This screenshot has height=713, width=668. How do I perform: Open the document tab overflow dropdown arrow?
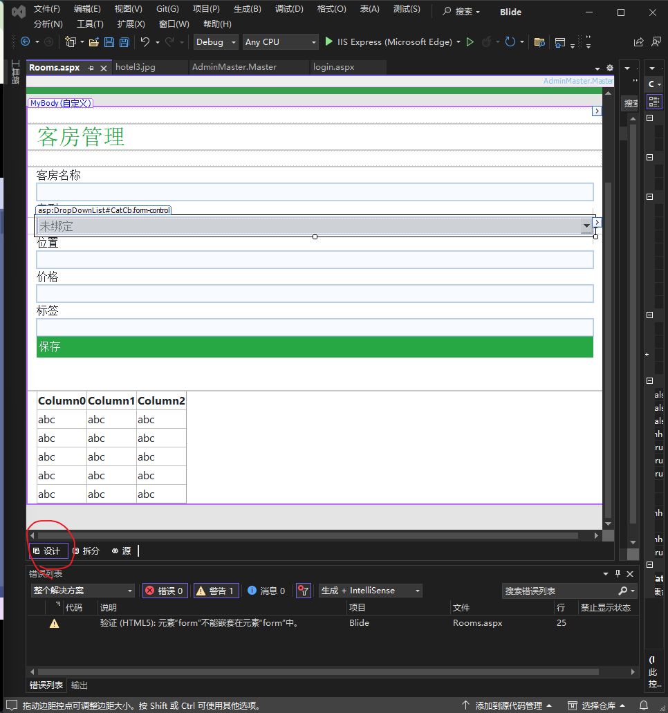[597, 68]
